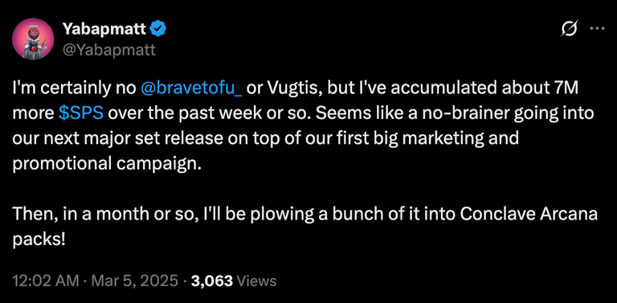The height and width of the screenshot is (303, 617).
Task: Click the phrase promotional campaign.
Action: 107,165
